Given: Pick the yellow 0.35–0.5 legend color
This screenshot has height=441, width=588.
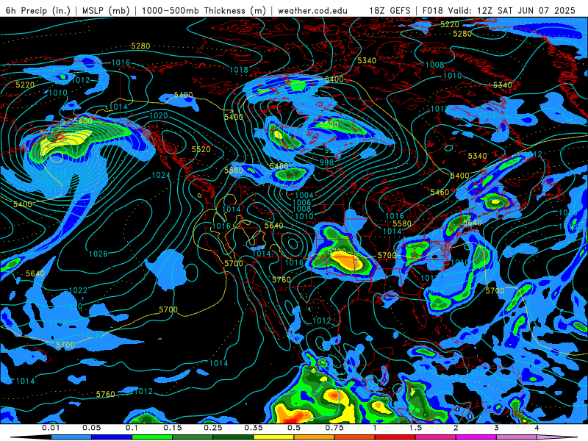Looking at the screenshot, I should (273, 437).
